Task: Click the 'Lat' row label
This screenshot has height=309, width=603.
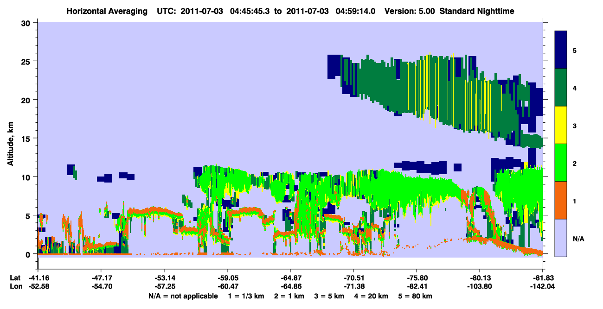Action: tap(15, 278)
